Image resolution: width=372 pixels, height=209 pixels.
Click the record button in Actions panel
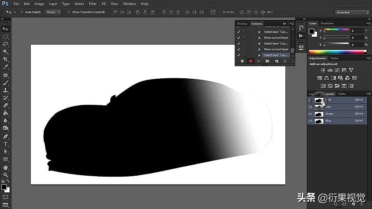(x=251, y=61)
